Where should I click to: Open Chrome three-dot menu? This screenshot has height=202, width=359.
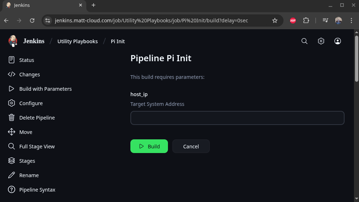[x=351, y=21]
